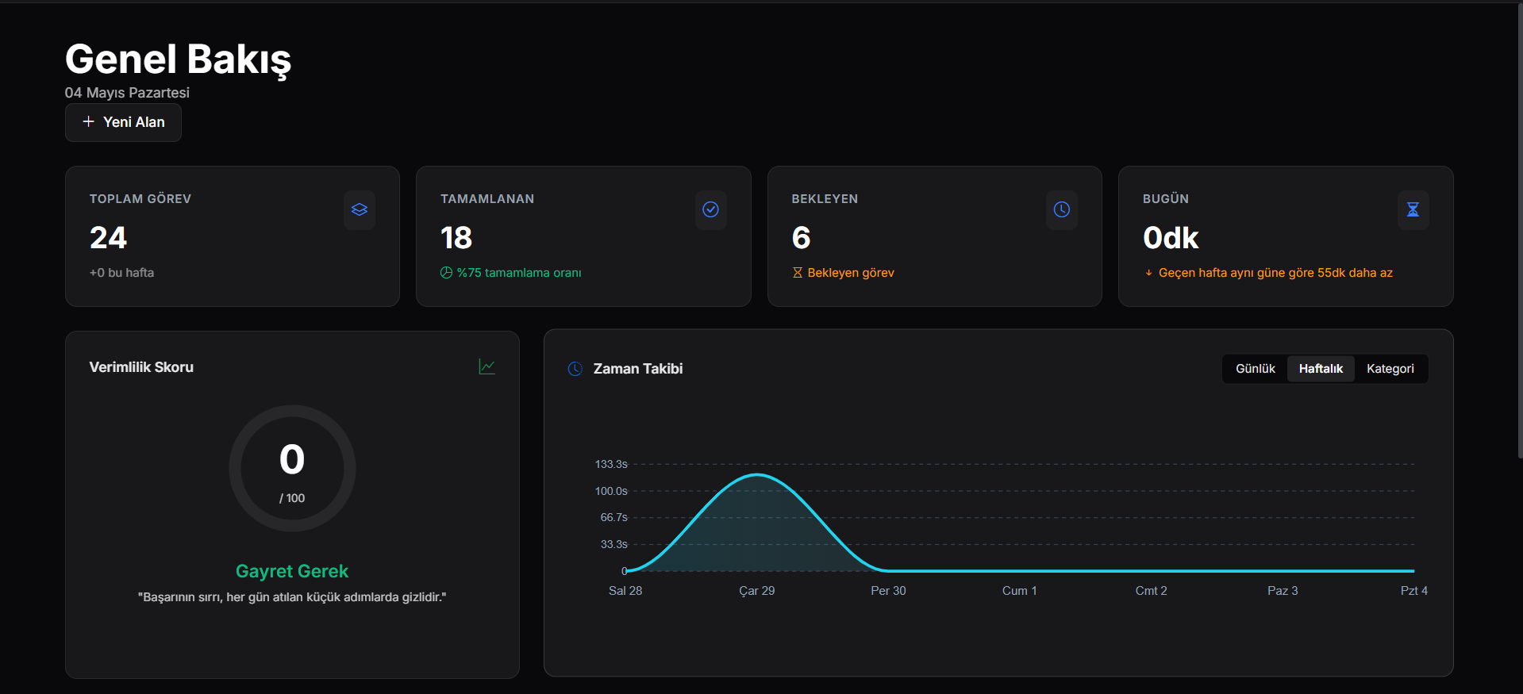The height and width of the screenshot is (694, 1523).
Task: Click the total task value 24
Action: pos(108,238)
